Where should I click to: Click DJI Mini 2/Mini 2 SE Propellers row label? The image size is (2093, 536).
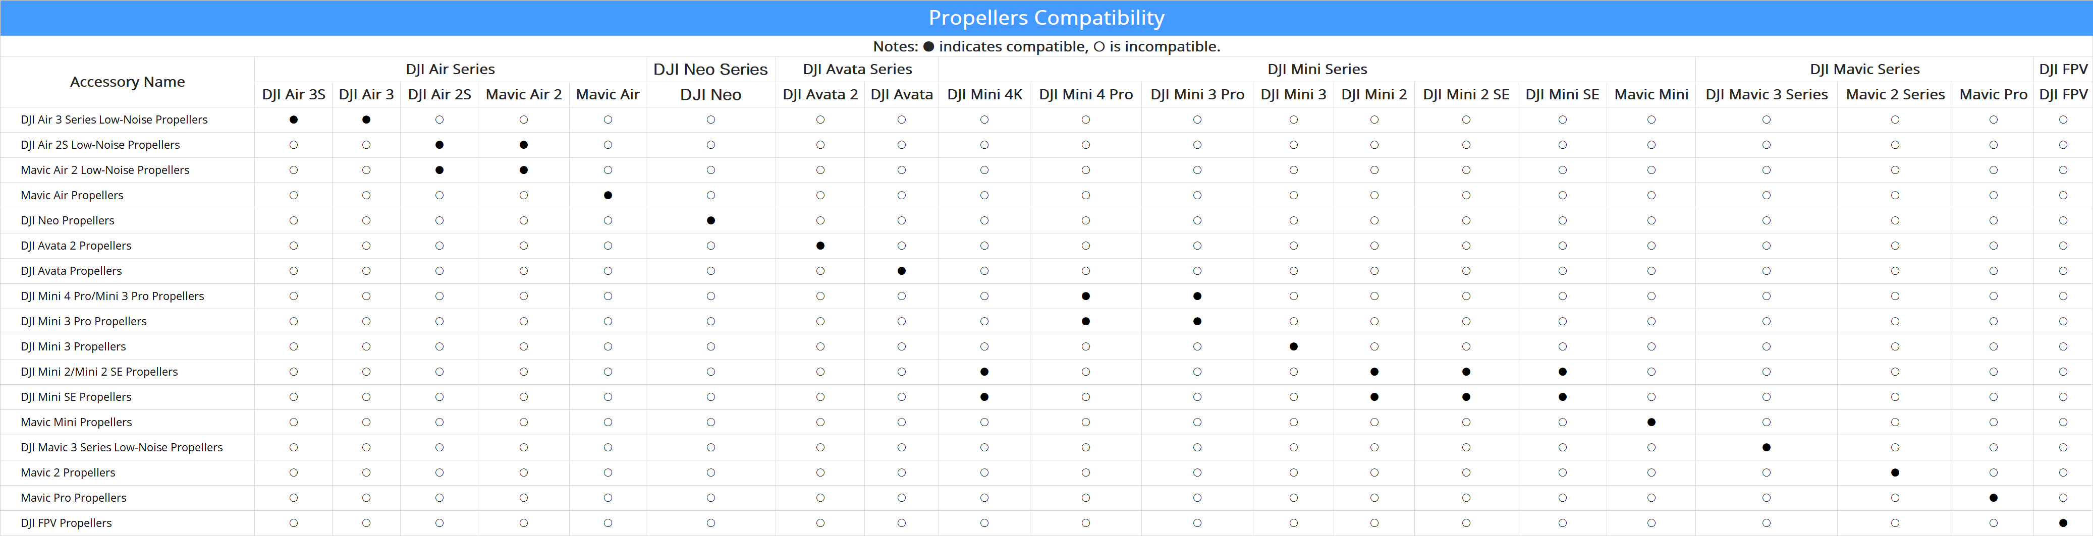99,372
